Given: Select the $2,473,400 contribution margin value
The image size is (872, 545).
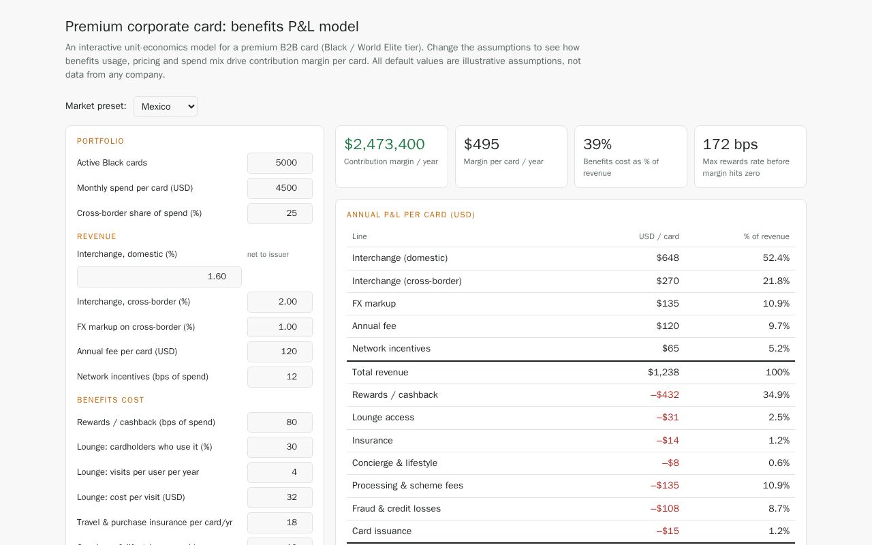Looking at the screenshot, I should [x=384, y=144].
